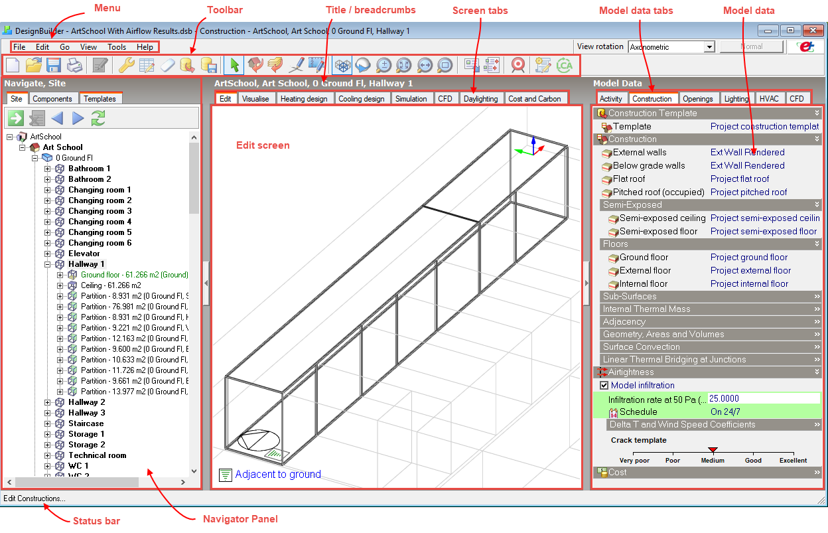
Task: Expand the Bathroom 1 tree node
Action: (48, 169)
